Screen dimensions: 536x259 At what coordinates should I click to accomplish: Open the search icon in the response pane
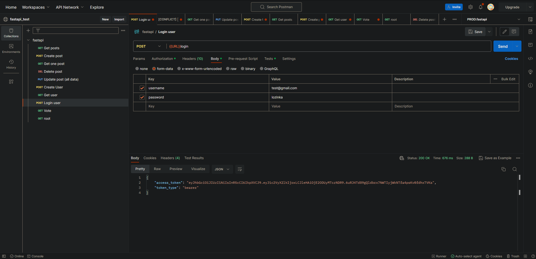coord(515,169)
